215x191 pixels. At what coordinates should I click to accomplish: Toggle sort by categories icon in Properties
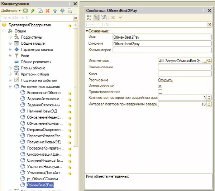(96, 18)
